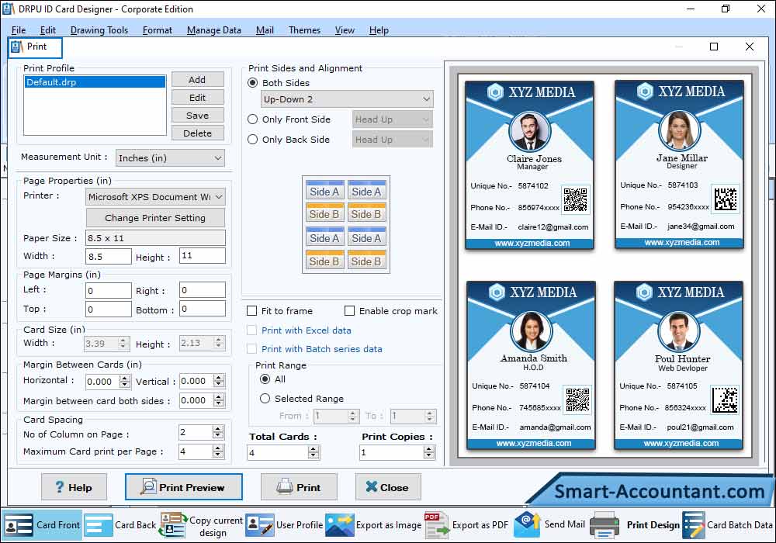
Task: Click the page Width input field
Action: tap(109, 256)
